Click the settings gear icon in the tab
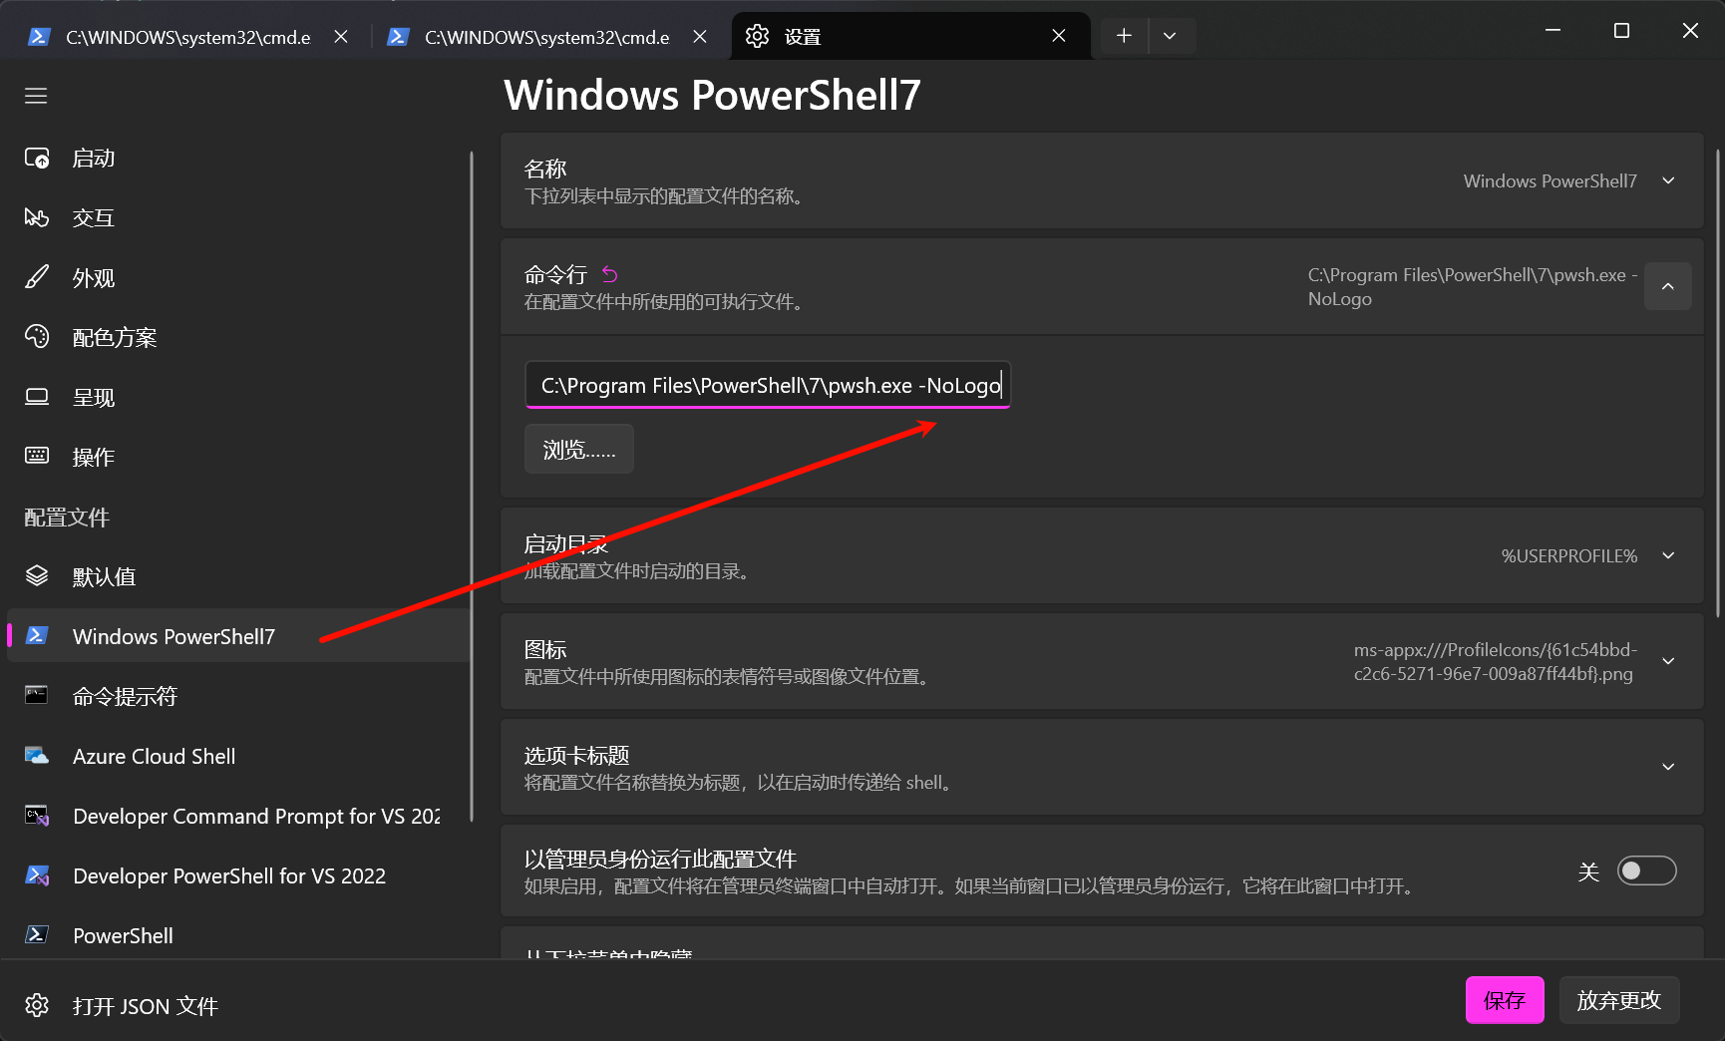Viewport: 1725px width, 1041px height. (757, 36)
